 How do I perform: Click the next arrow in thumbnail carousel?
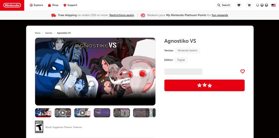click(x=151, y=113)
